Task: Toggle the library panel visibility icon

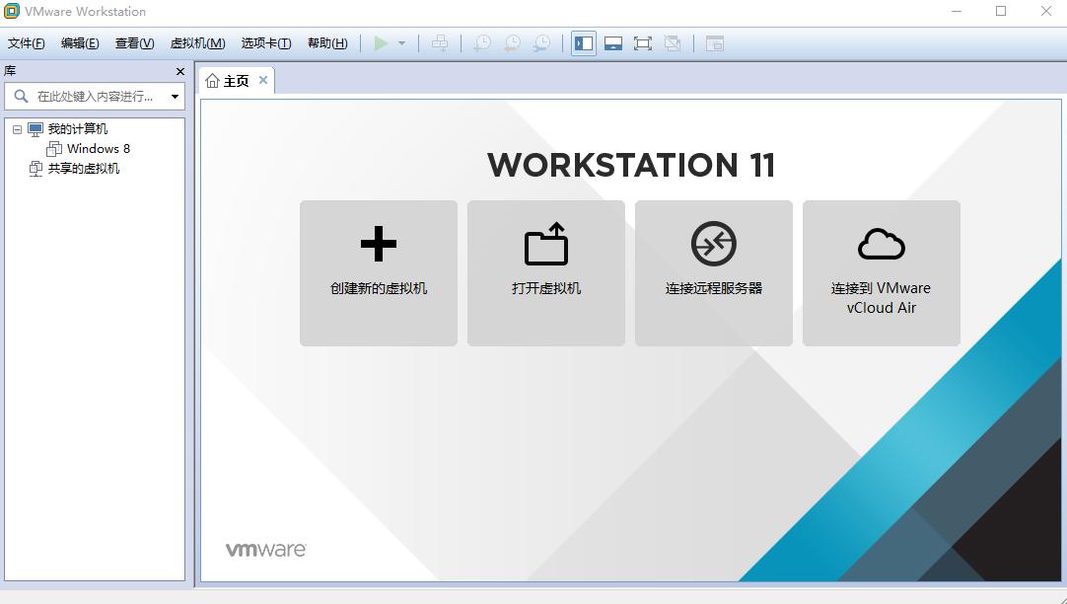Action: pyautogui.click(x=584, y=42)
